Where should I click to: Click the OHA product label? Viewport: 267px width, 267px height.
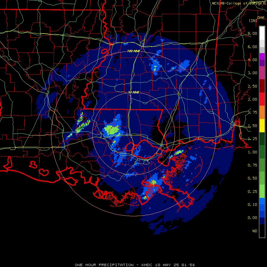pos(261,18)
